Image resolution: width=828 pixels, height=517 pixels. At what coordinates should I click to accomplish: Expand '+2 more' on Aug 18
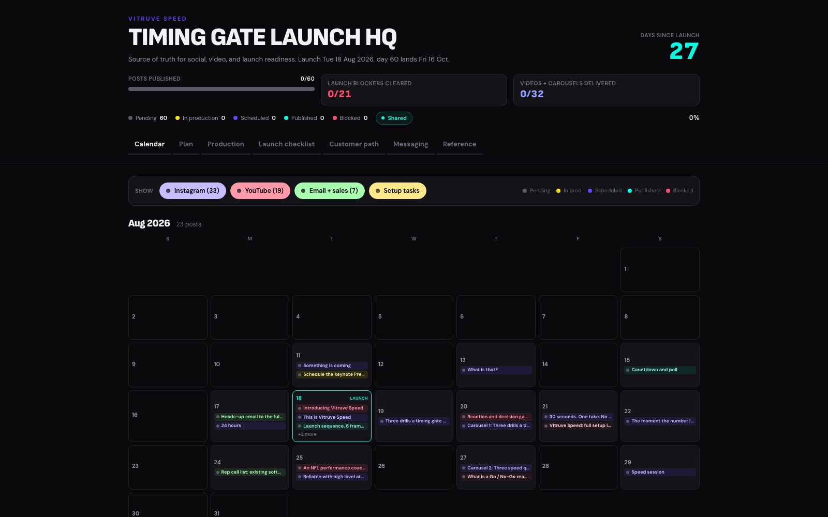[x=307, y=434]
